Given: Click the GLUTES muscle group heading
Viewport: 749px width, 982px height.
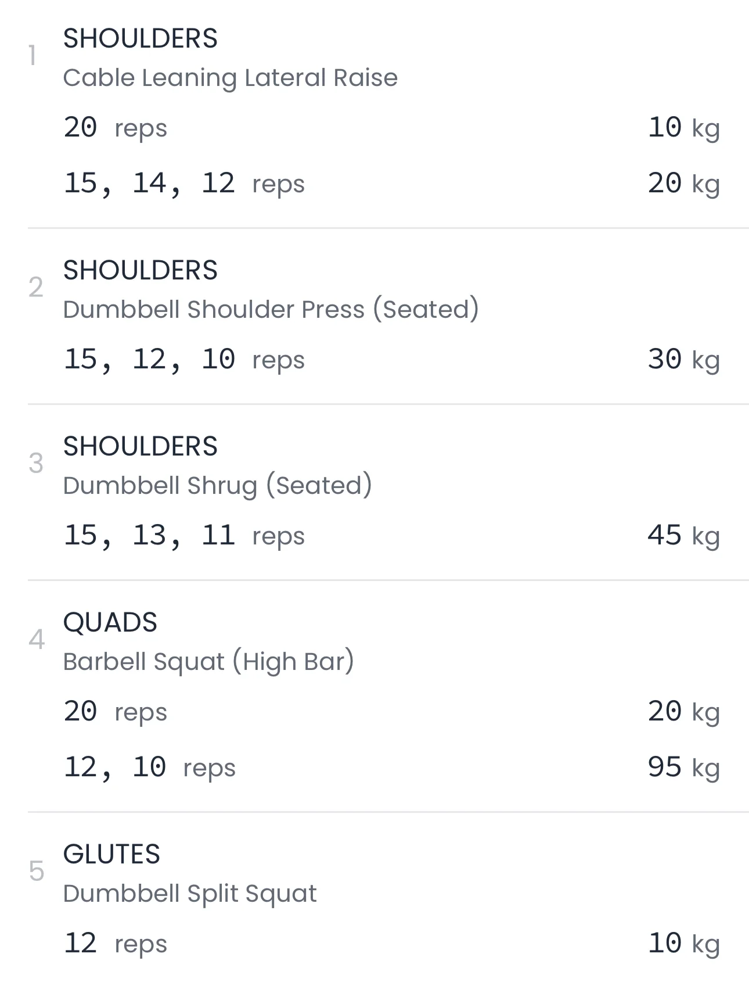Looking at the screenshot, I should point(111,854).
